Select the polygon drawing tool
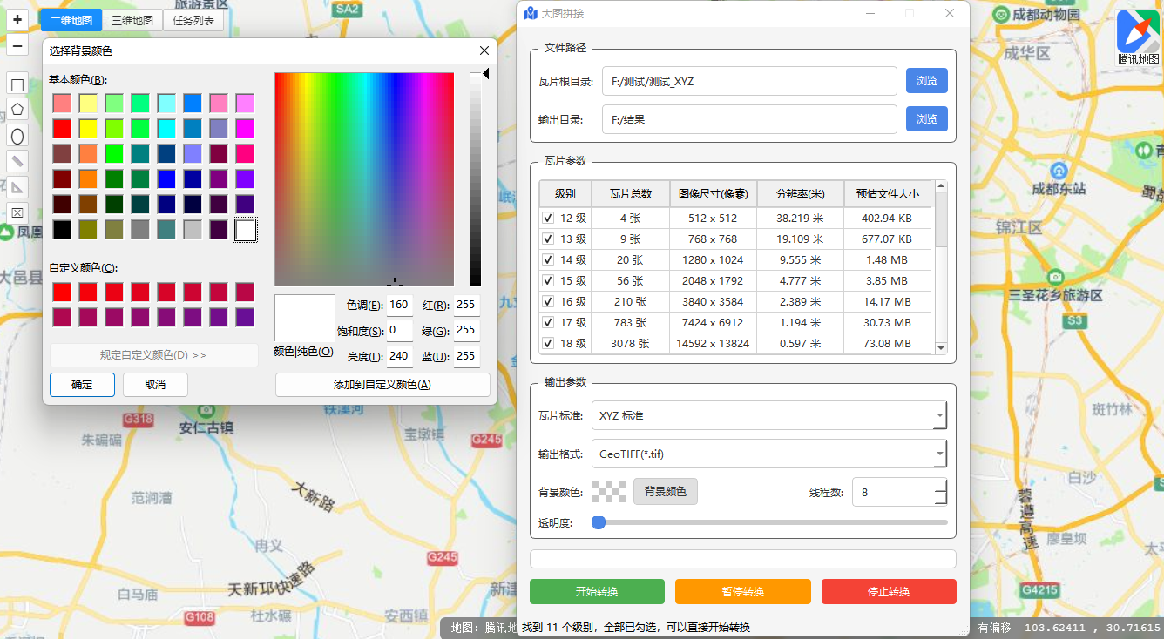Viewport: 1164px width, 639px height. point(17,110)
